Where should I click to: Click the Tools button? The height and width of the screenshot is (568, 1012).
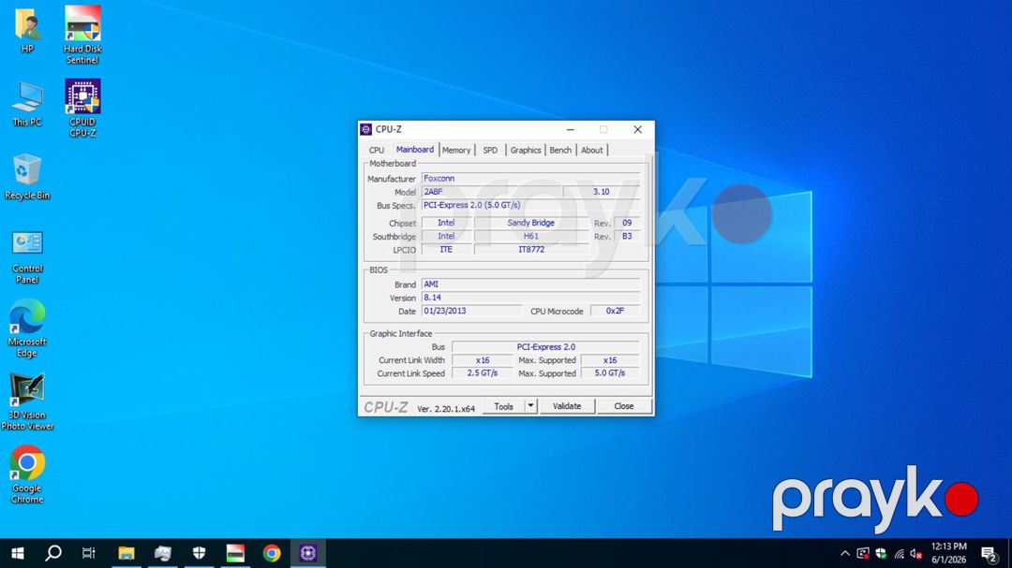point(503,406)
